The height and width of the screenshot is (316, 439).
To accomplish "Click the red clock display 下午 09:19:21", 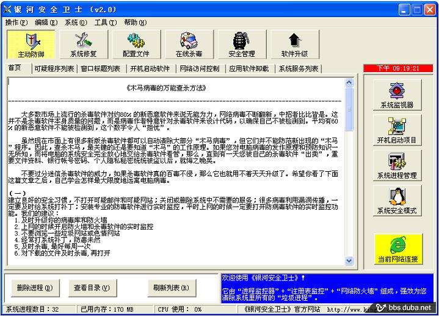I will 398,68.
